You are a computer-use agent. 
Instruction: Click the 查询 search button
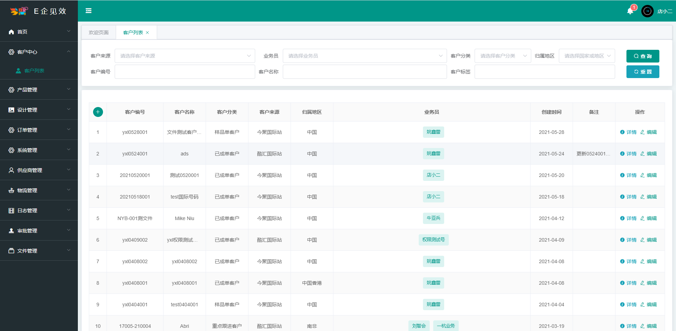(642, 56)
